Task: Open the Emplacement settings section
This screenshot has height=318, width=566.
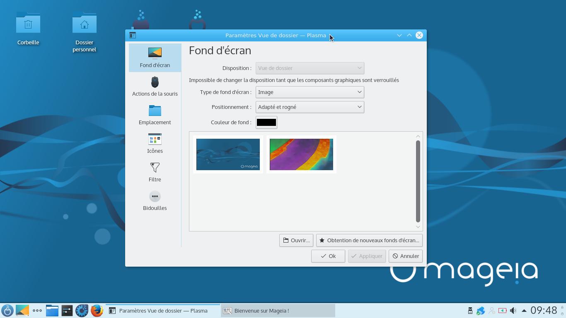Action: (x=155, y=115)
